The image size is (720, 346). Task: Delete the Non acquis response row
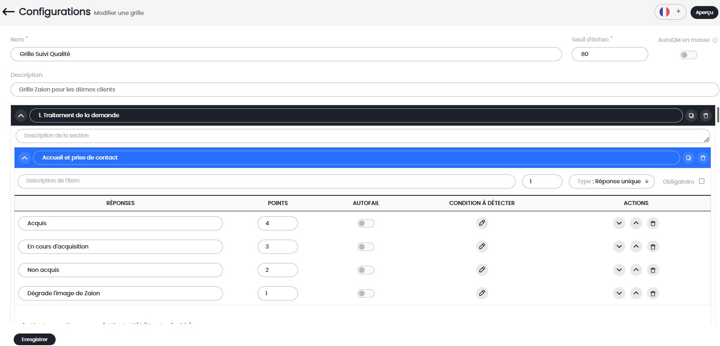[x=653, y=270]
